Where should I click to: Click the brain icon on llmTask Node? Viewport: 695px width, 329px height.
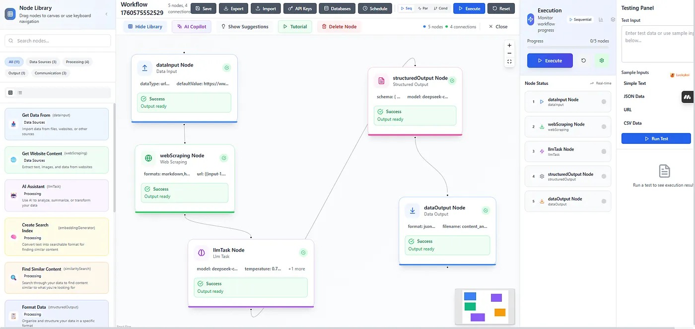pos(202,253)
